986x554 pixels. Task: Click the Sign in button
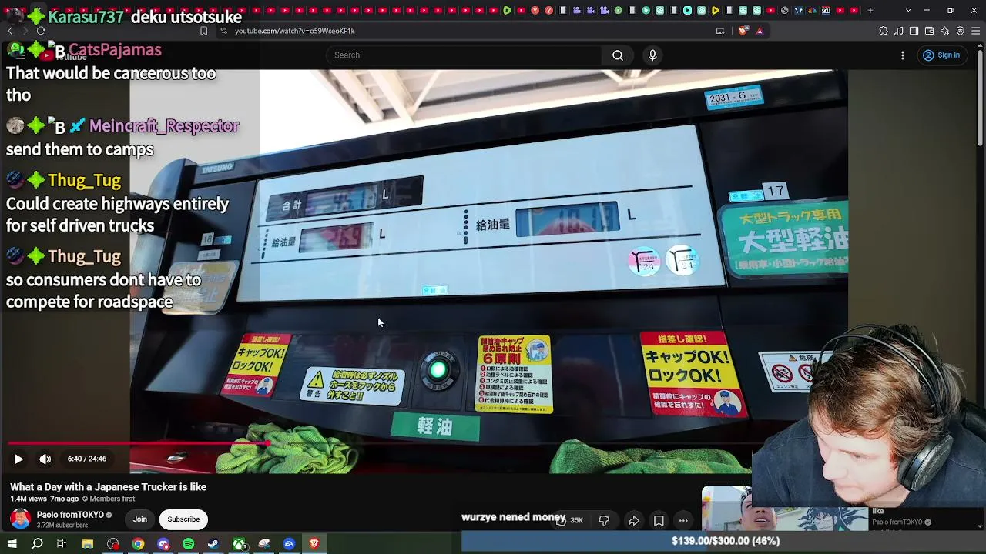[x=941, y=55]
